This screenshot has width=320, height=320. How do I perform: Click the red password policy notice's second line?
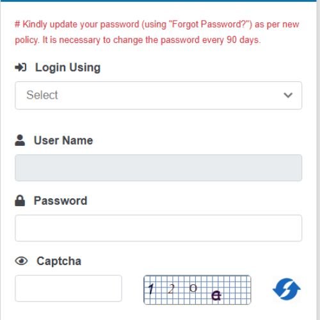pyautogui.click(x=138, y=40)
